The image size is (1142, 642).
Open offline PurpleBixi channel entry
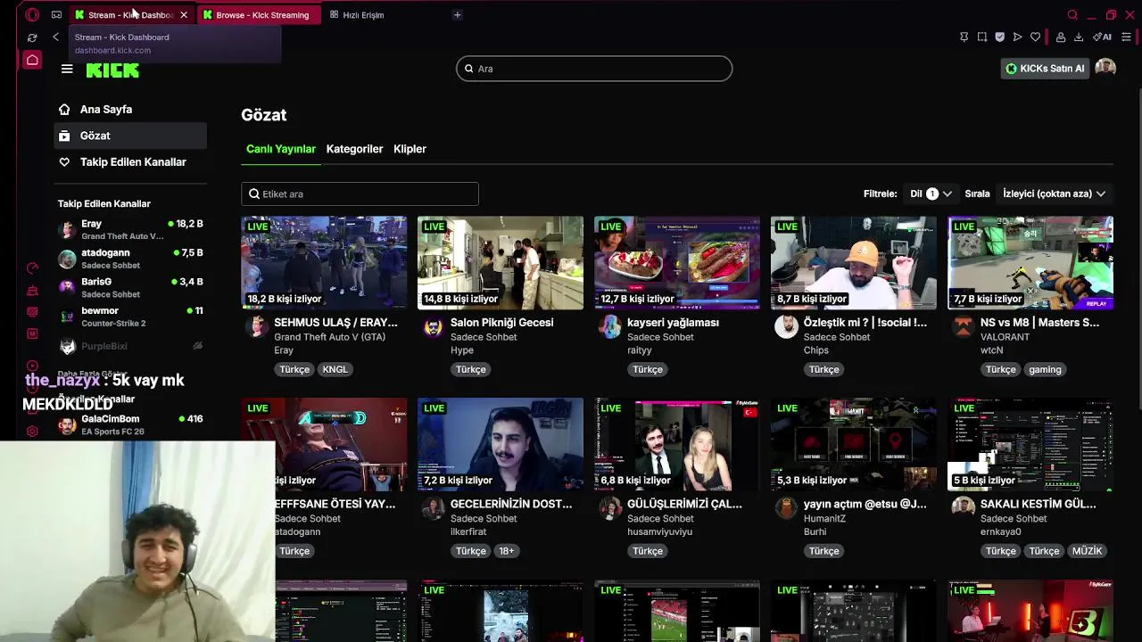click(130, 346)
